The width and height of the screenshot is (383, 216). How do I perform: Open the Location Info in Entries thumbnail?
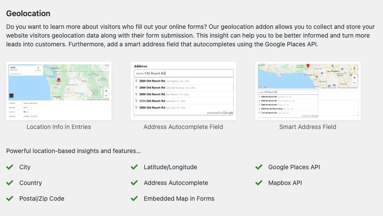click(x=59, y=91)
